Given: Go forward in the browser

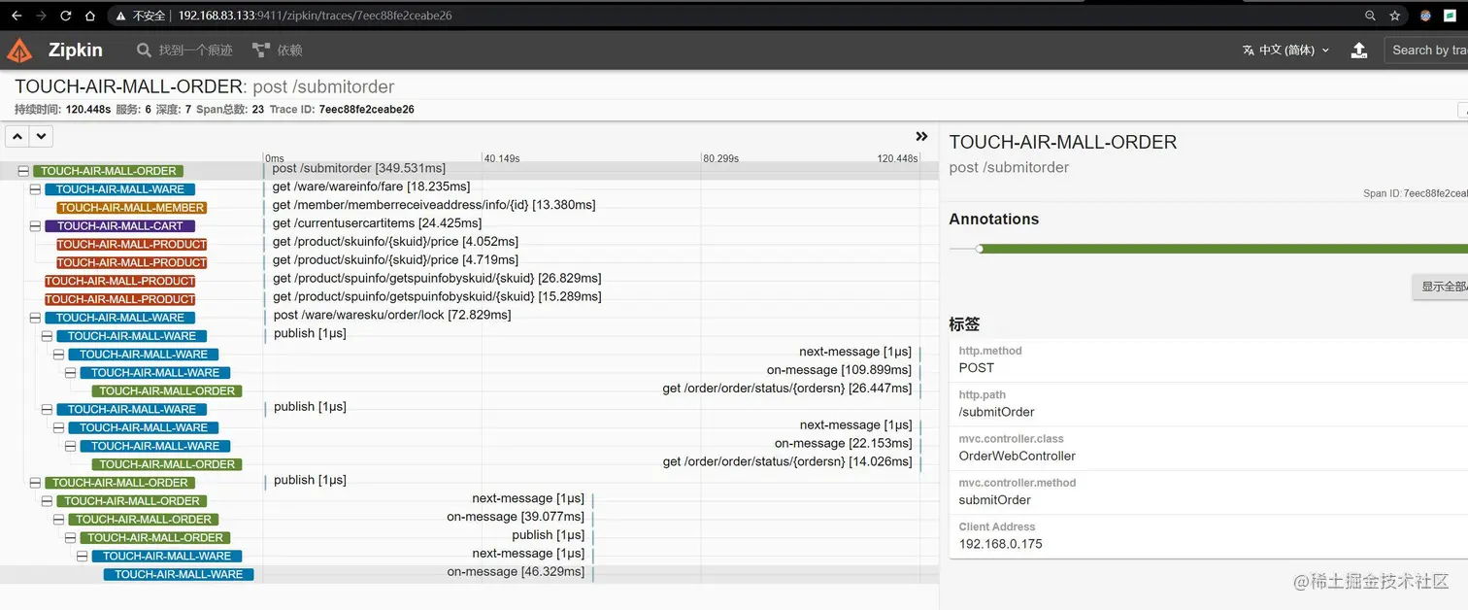Looking at the screenshot, I should pos(41,16).
